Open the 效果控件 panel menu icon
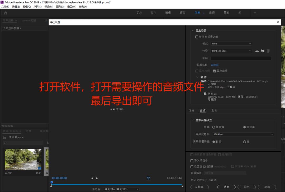This screenshot has width=285, height=192. coord(16,20)
